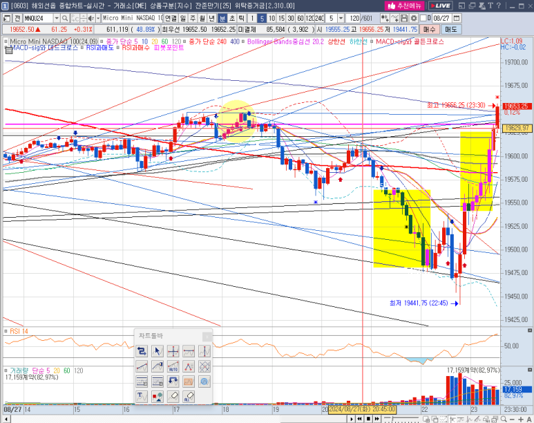Select the 분 (minute) period toggle

[222, 19]
